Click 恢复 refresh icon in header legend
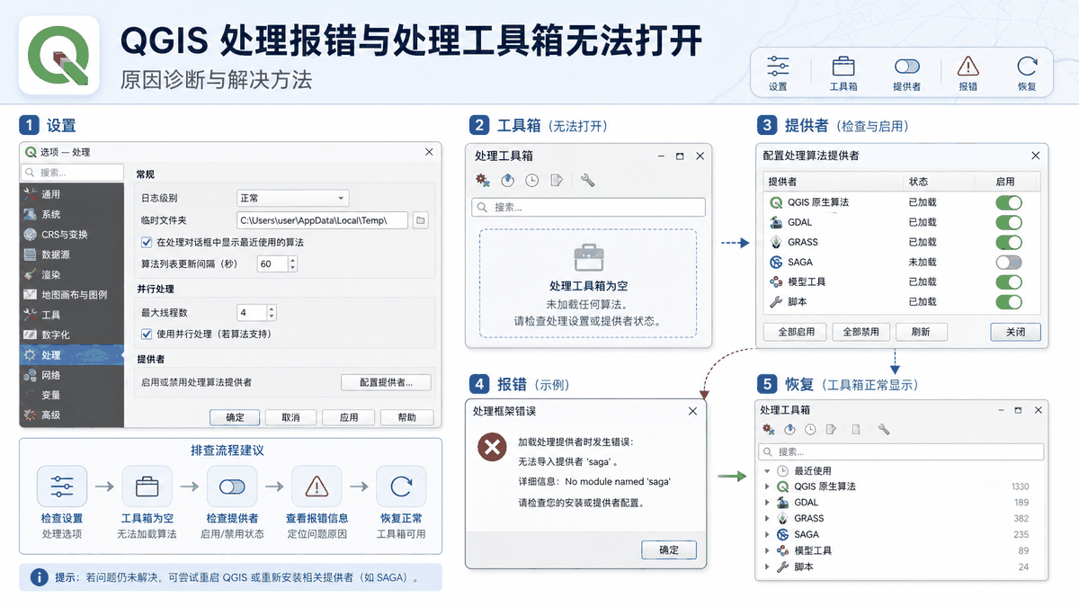Image resolution: width=1079 pixels, height=607 pixels. point(1027,67)
